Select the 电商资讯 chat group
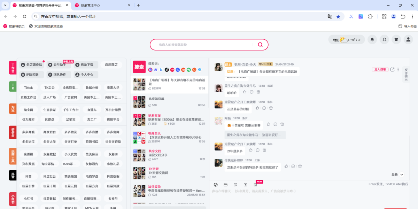This screenshot has height=209, width=418. tap(170, 137)
